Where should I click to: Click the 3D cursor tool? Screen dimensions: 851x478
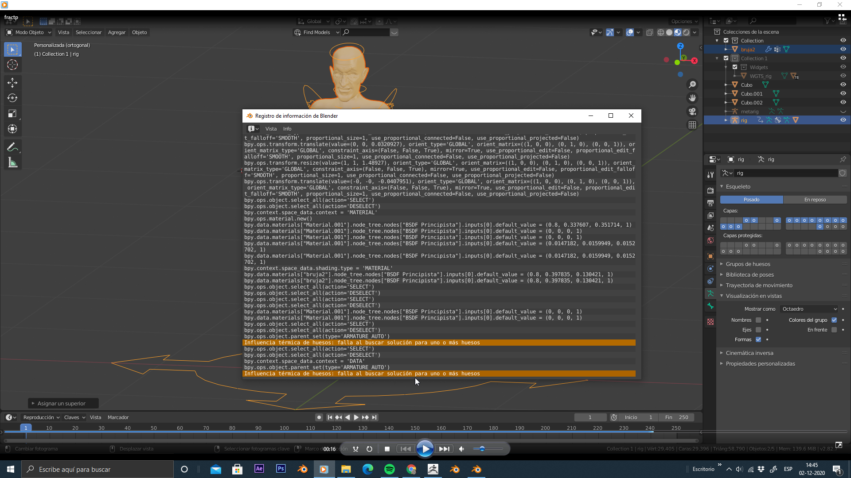point(12,65)
